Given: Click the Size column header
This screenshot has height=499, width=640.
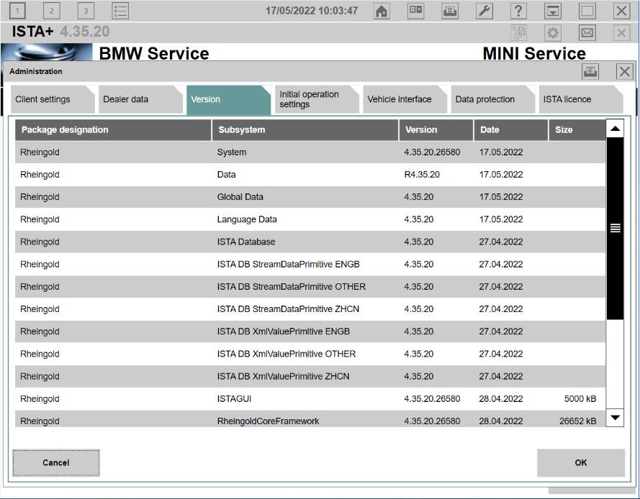Looking at the screenshot, I should click(577, 130).
